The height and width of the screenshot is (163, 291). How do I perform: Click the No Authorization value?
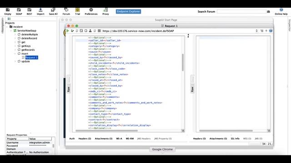[x=39, y=152]
